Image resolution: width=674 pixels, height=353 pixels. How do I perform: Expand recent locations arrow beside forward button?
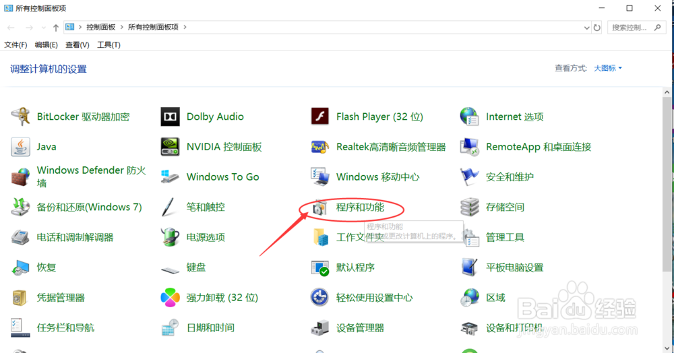point(43,28)
